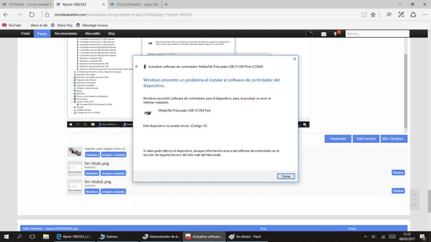Open the Edge Hub icon

click(x=389, y=14)
